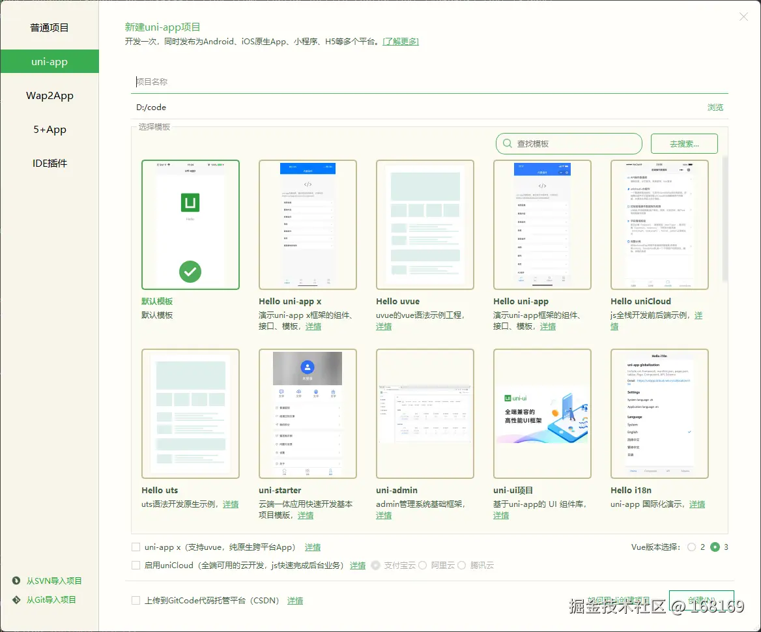Viewport: 761px width, 632px height.
Task: Open 详情 link for Hello uni-app
Action: (x=548, y=326)
